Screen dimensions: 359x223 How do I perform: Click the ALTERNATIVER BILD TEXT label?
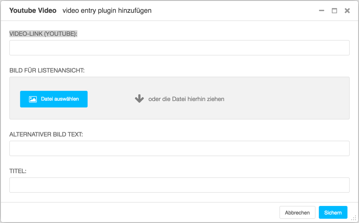46,135
